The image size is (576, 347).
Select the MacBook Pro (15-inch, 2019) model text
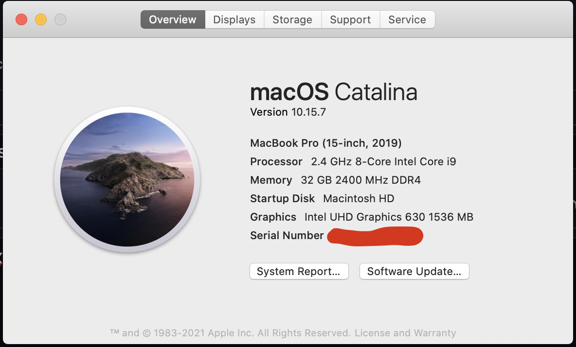click(x=326, y=143)
